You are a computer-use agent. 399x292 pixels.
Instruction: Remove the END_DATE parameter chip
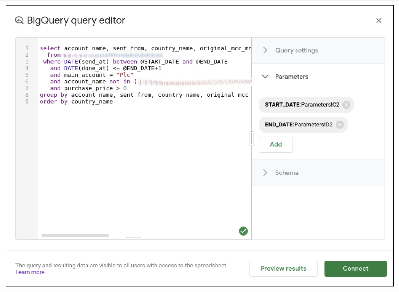340,125
